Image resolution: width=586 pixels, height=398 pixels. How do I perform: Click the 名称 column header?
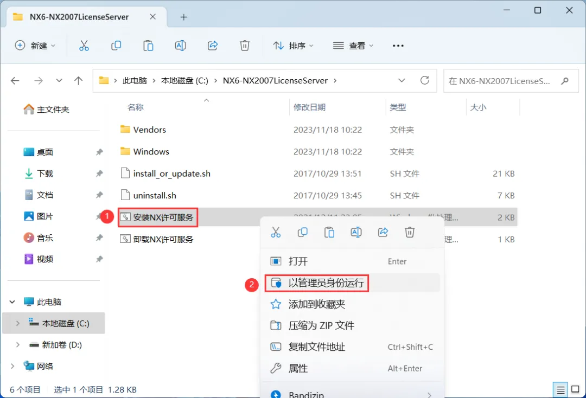(135, 107)
